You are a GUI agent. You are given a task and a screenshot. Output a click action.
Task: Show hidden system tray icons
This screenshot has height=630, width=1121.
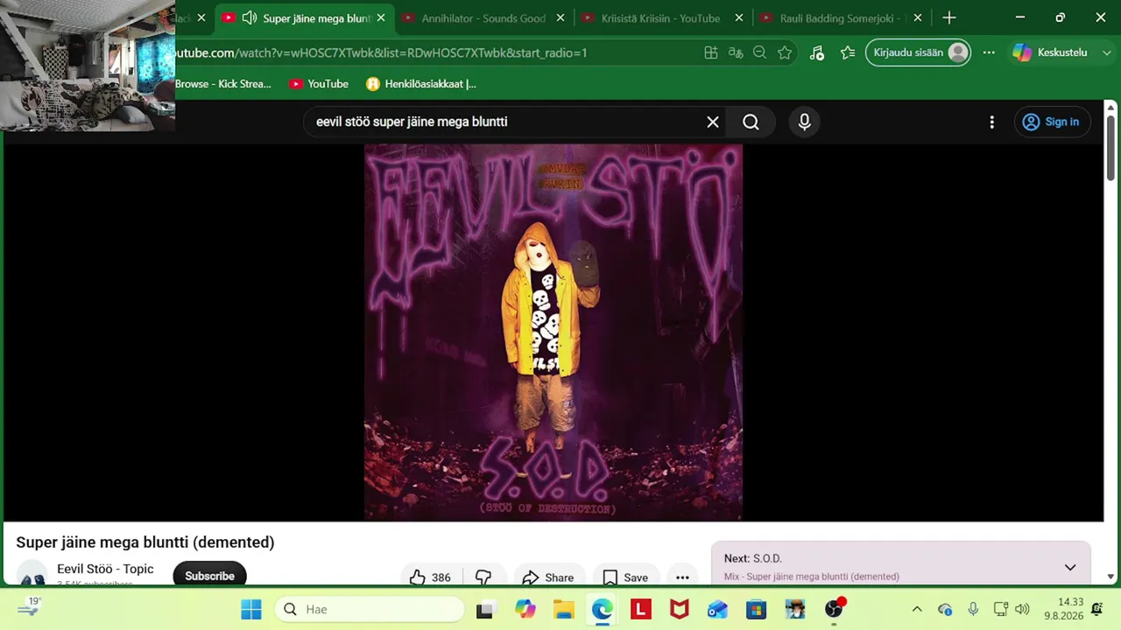coord(917,609)
